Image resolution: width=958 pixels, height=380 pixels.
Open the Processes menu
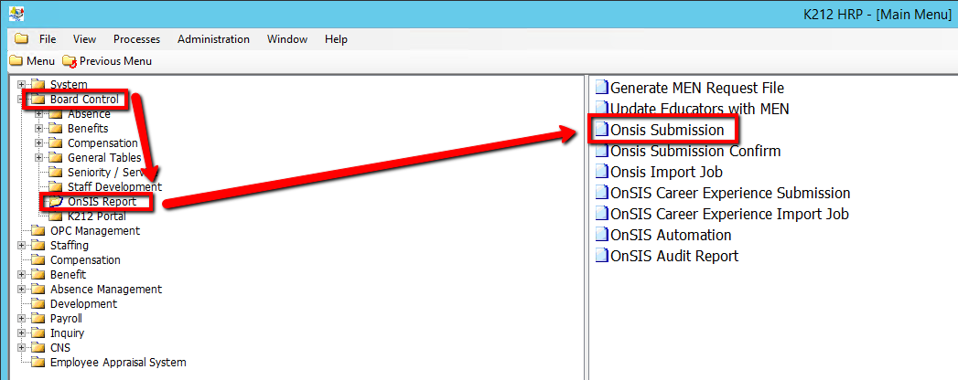coord(136,39)
